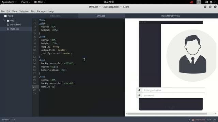Click the cursor position 21:13 in status bar

(x=12, y=120)
